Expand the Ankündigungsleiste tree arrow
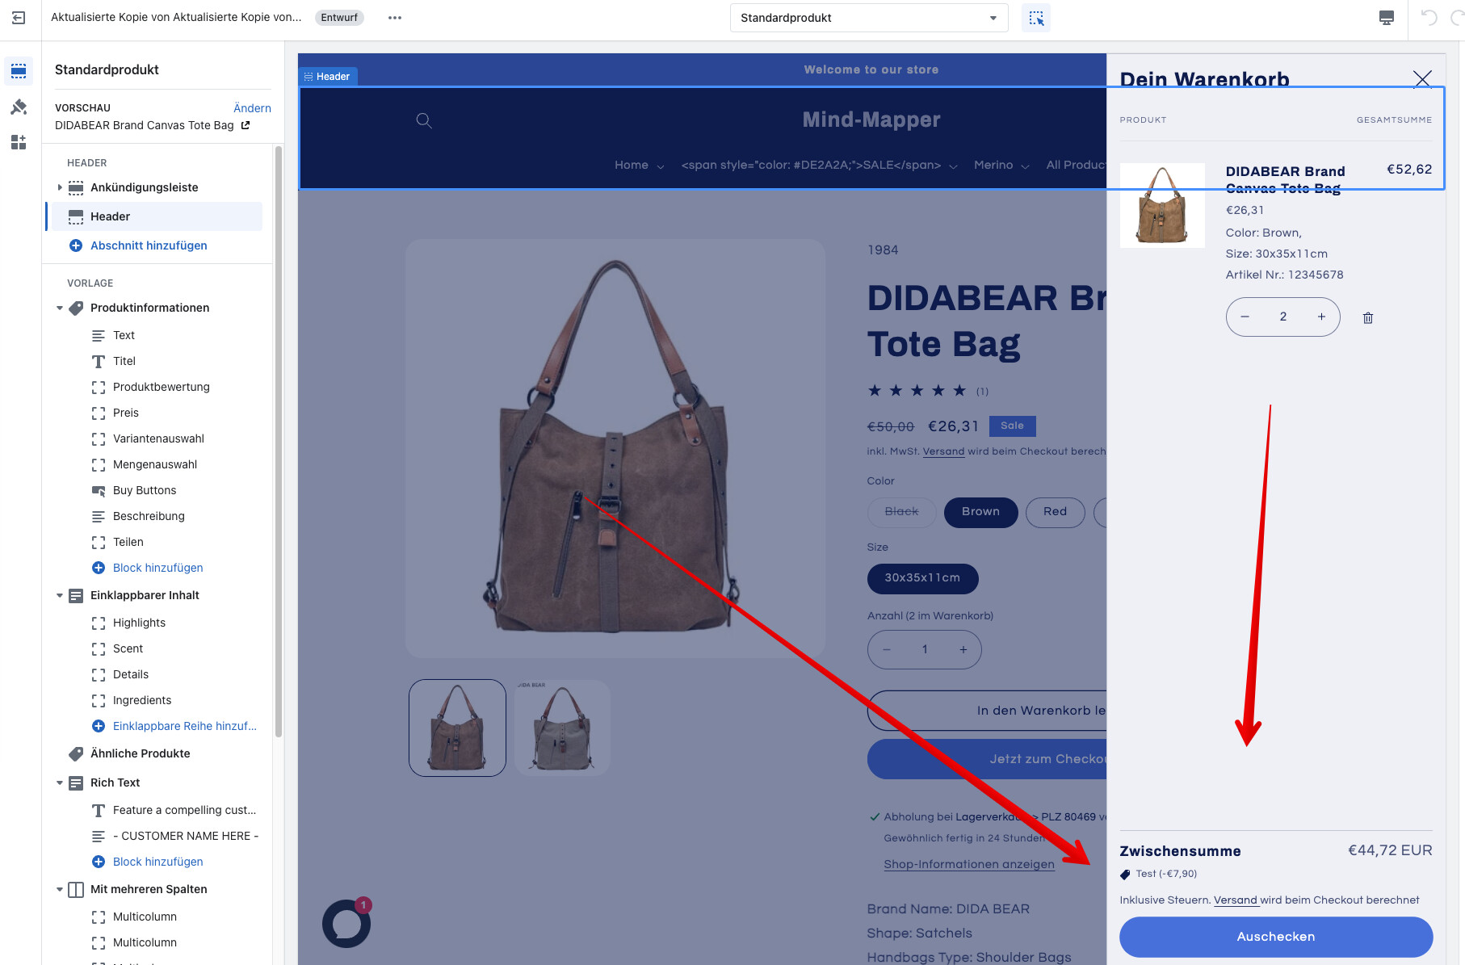Image resolution: width=1465 pixels, height=965 pixels. (60, 187)
